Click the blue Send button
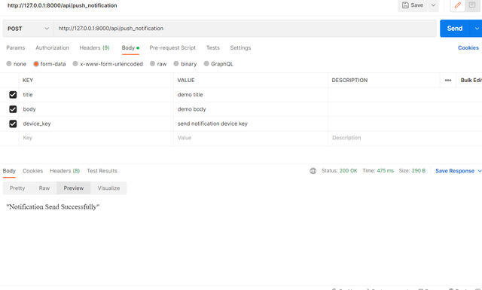Screen dimensions: 482x290 tap(455, 29)
